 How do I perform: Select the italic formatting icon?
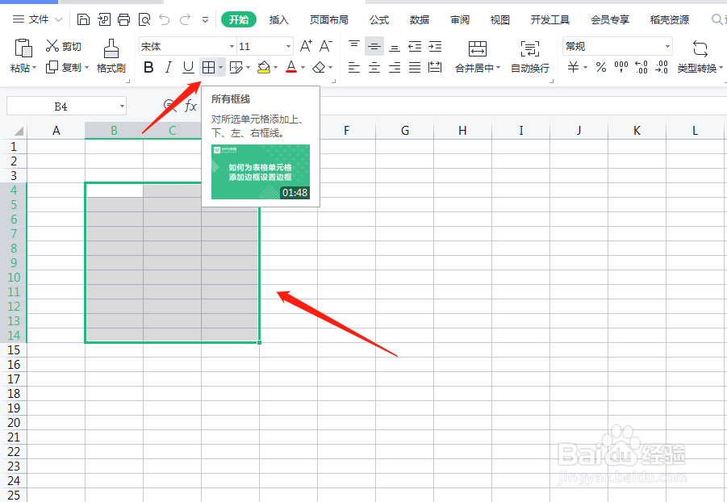coord(169,67)
